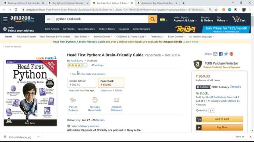This screenshot has width=254, height=142.
Task: Switch to Clean Code browser tab
Action: coord(157,3)
